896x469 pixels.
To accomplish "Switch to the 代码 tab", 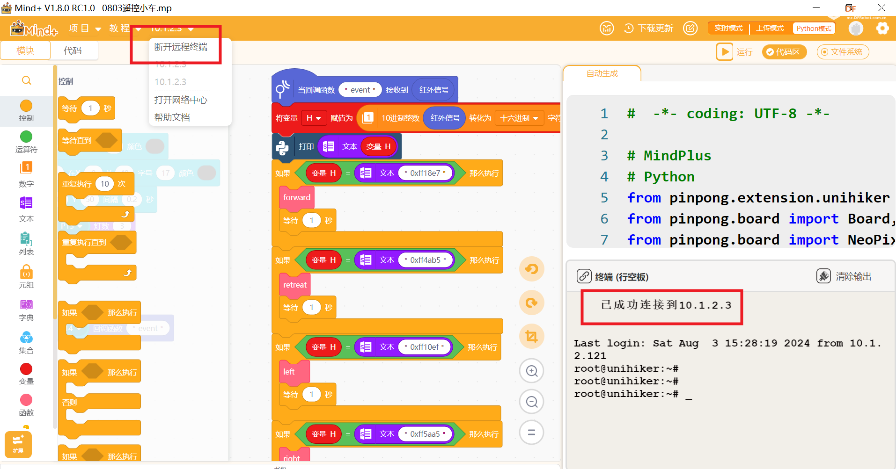I will (x=73, y=51).
